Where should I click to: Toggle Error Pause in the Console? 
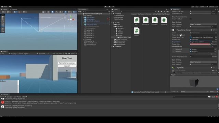click(x=17, y=97)
